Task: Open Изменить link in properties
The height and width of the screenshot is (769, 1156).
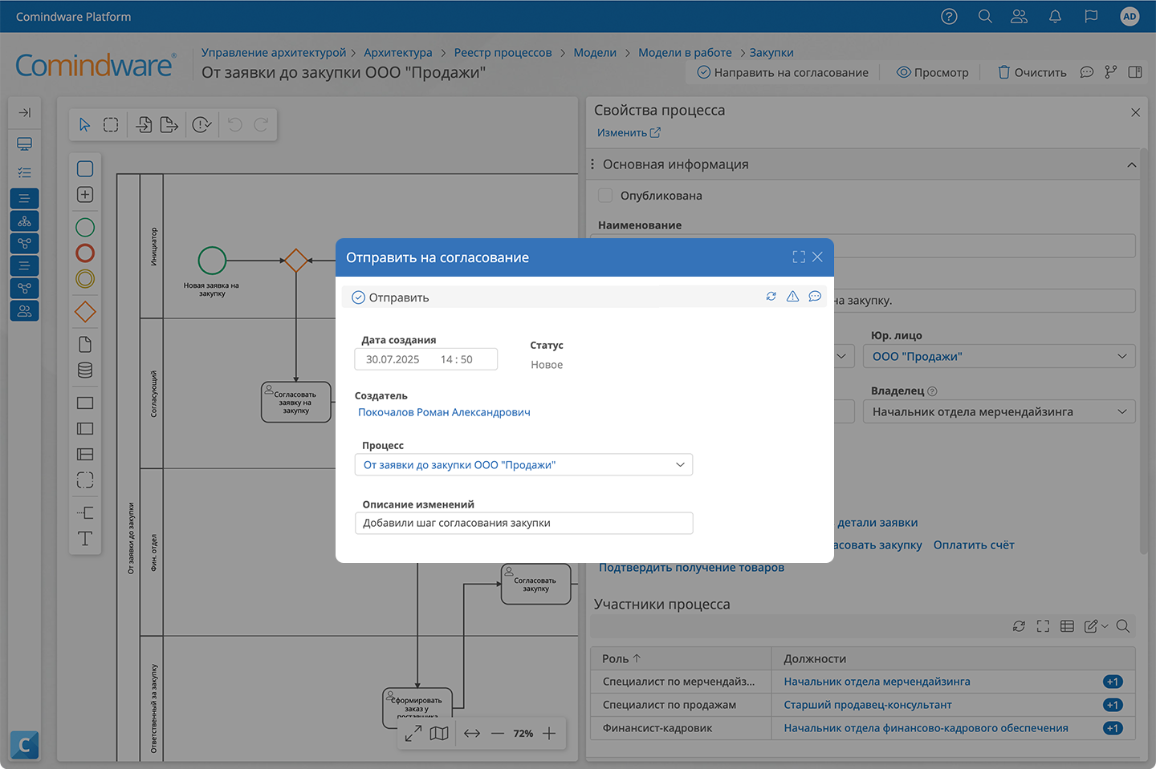Action: click(x=629, y=132)
